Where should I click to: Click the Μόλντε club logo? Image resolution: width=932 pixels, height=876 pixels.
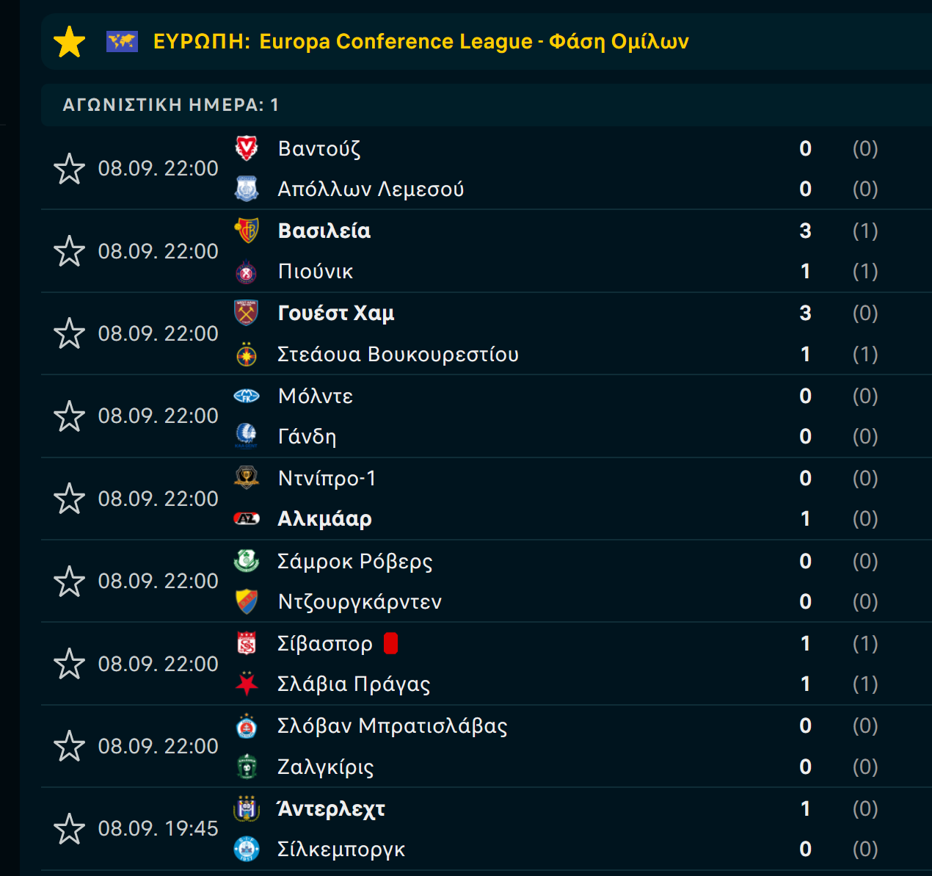[247, 396]
